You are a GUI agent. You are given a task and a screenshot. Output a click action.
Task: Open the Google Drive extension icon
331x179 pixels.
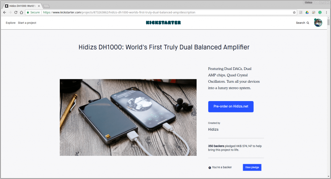tap(307, 13)
